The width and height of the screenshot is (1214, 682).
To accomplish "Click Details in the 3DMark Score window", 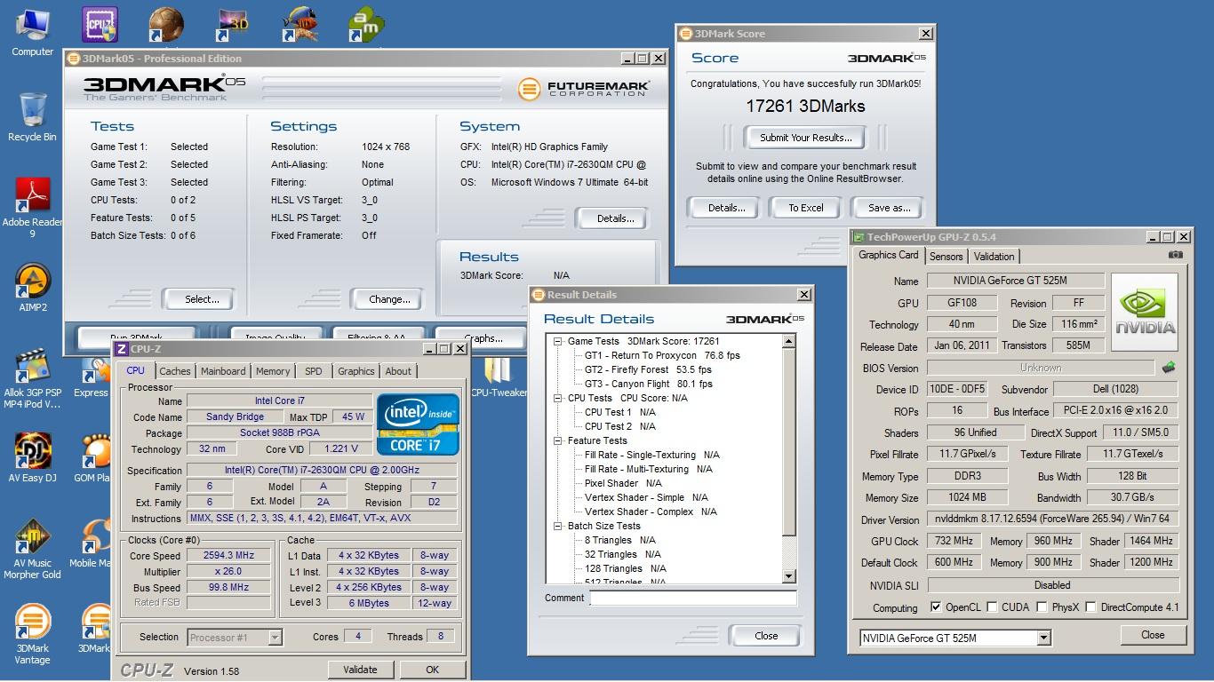I will (726, 208).
